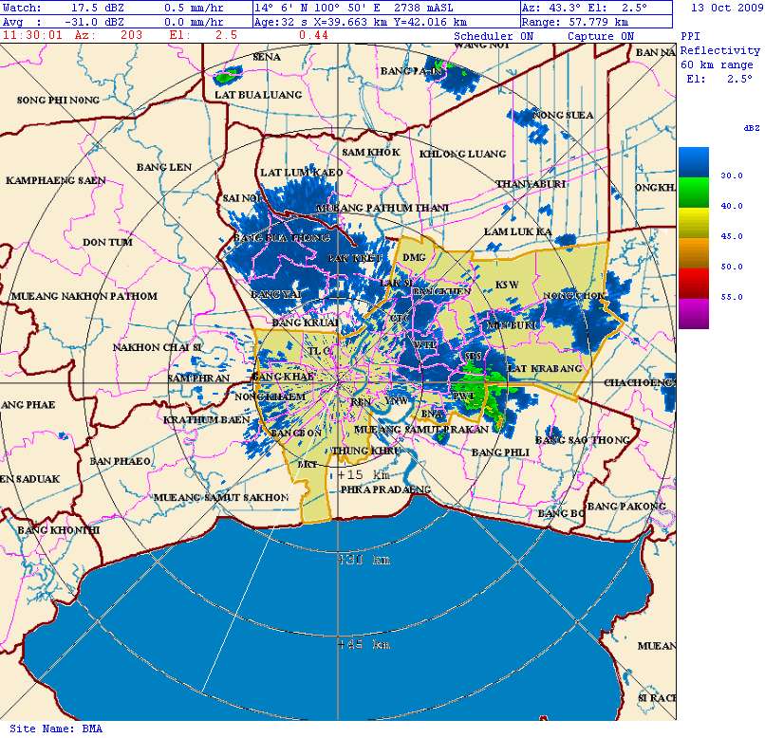Pick the yellow 45 dBZ legend band

(693, 223)
